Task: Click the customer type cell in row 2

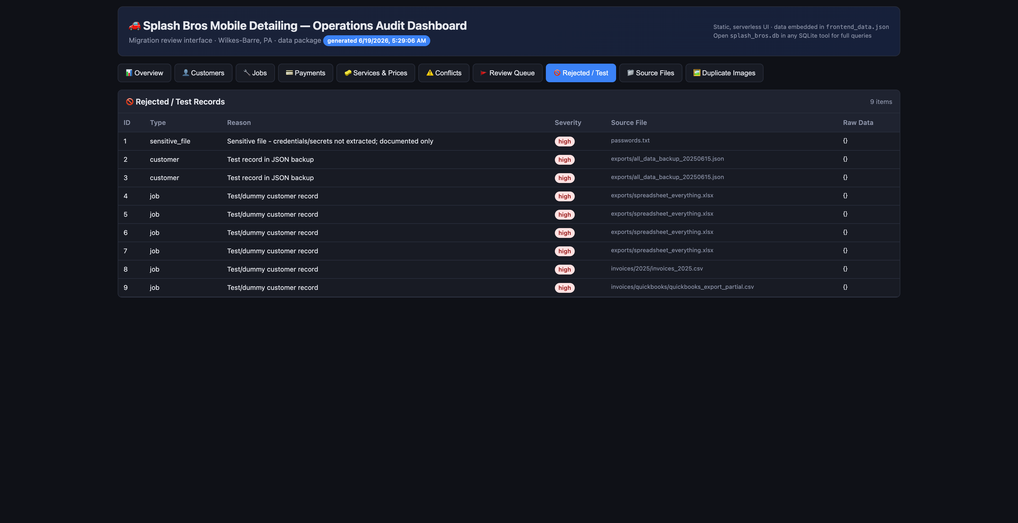Action: click(164, 159)
